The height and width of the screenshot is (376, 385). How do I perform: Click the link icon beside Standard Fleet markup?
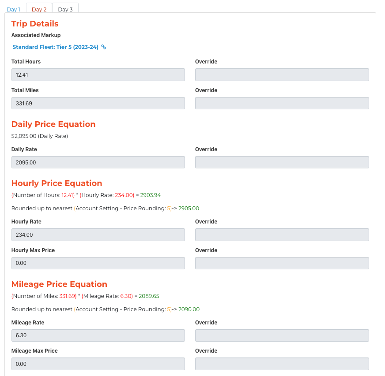point(104,47)
